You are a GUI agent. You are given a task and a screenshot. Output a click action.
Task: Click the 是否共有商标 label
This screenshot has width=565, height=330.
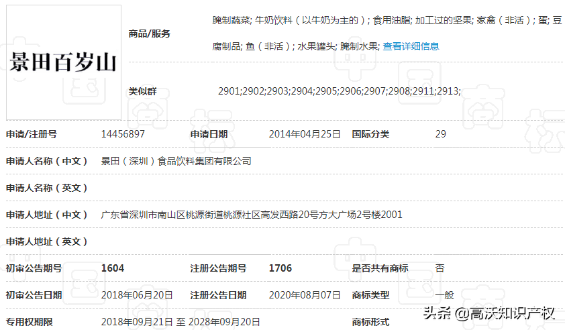tap(380, 268)
